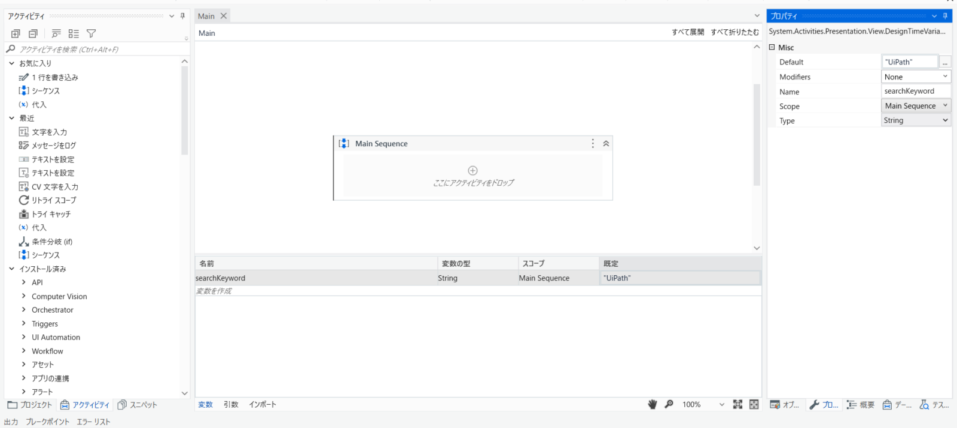Open the Scope dropdown in Properties
This screenshot has height=428, width=957.
point(945,106)
